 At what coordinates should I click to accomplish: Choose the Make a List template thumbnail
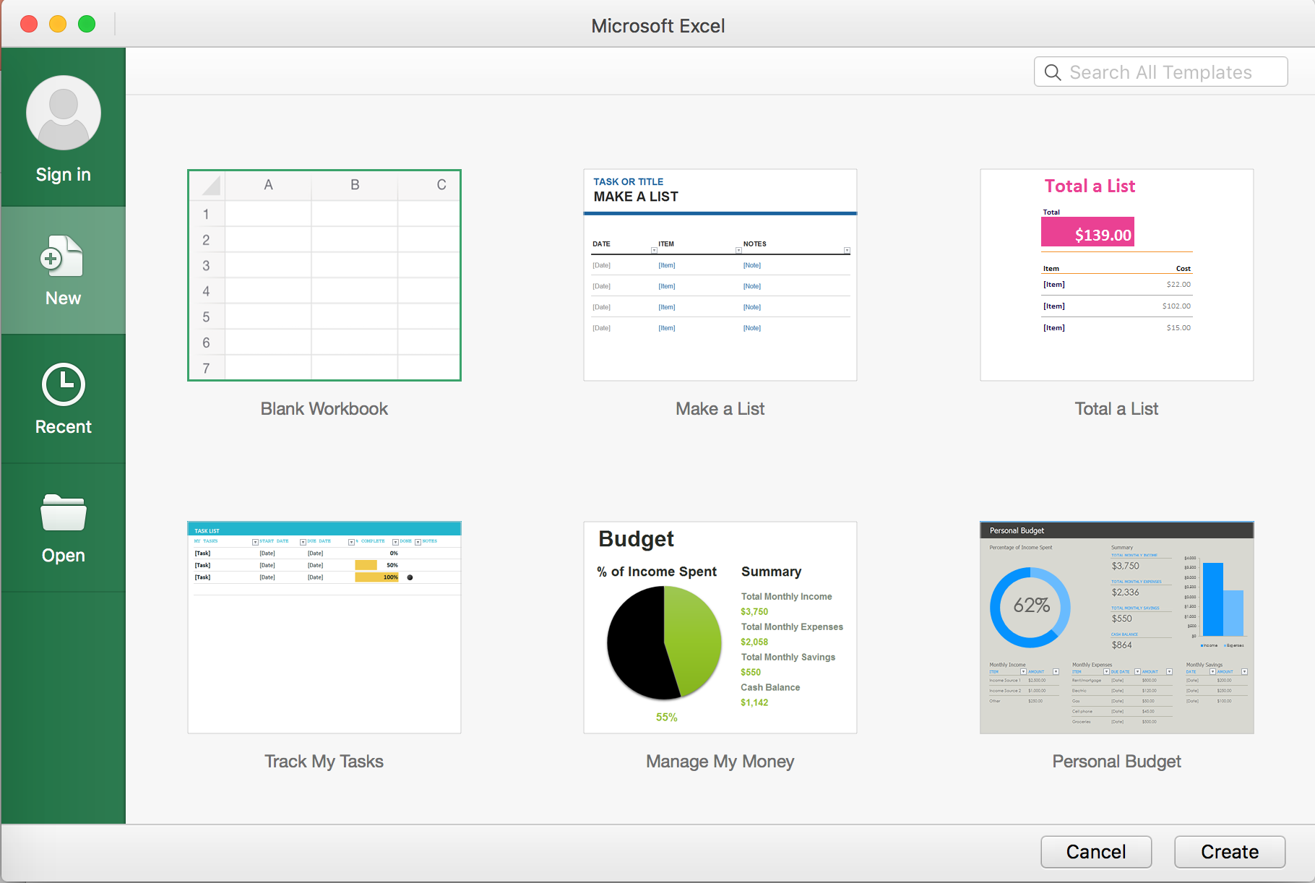720,275
